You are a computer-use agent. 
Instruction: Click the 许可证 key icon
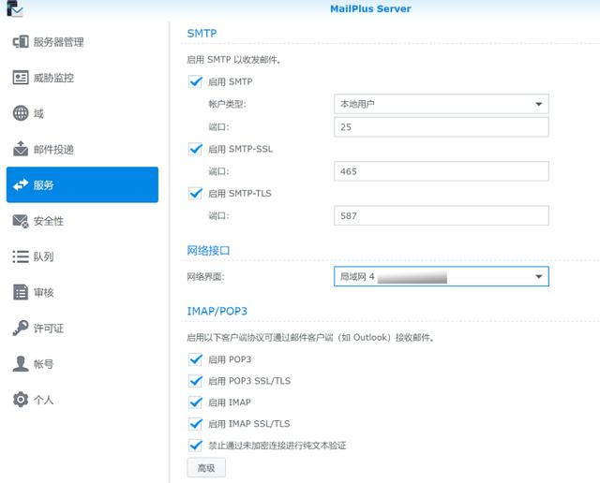click(x=21, y=328)
